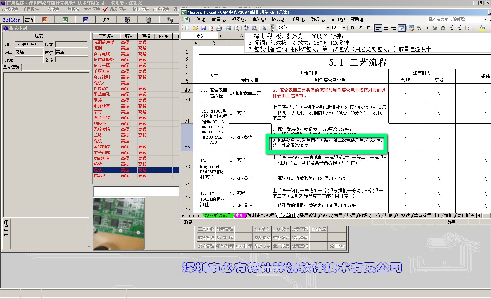Decrease indent in Excel toolbar
491x299 pixels.
(x=453, y=28)
